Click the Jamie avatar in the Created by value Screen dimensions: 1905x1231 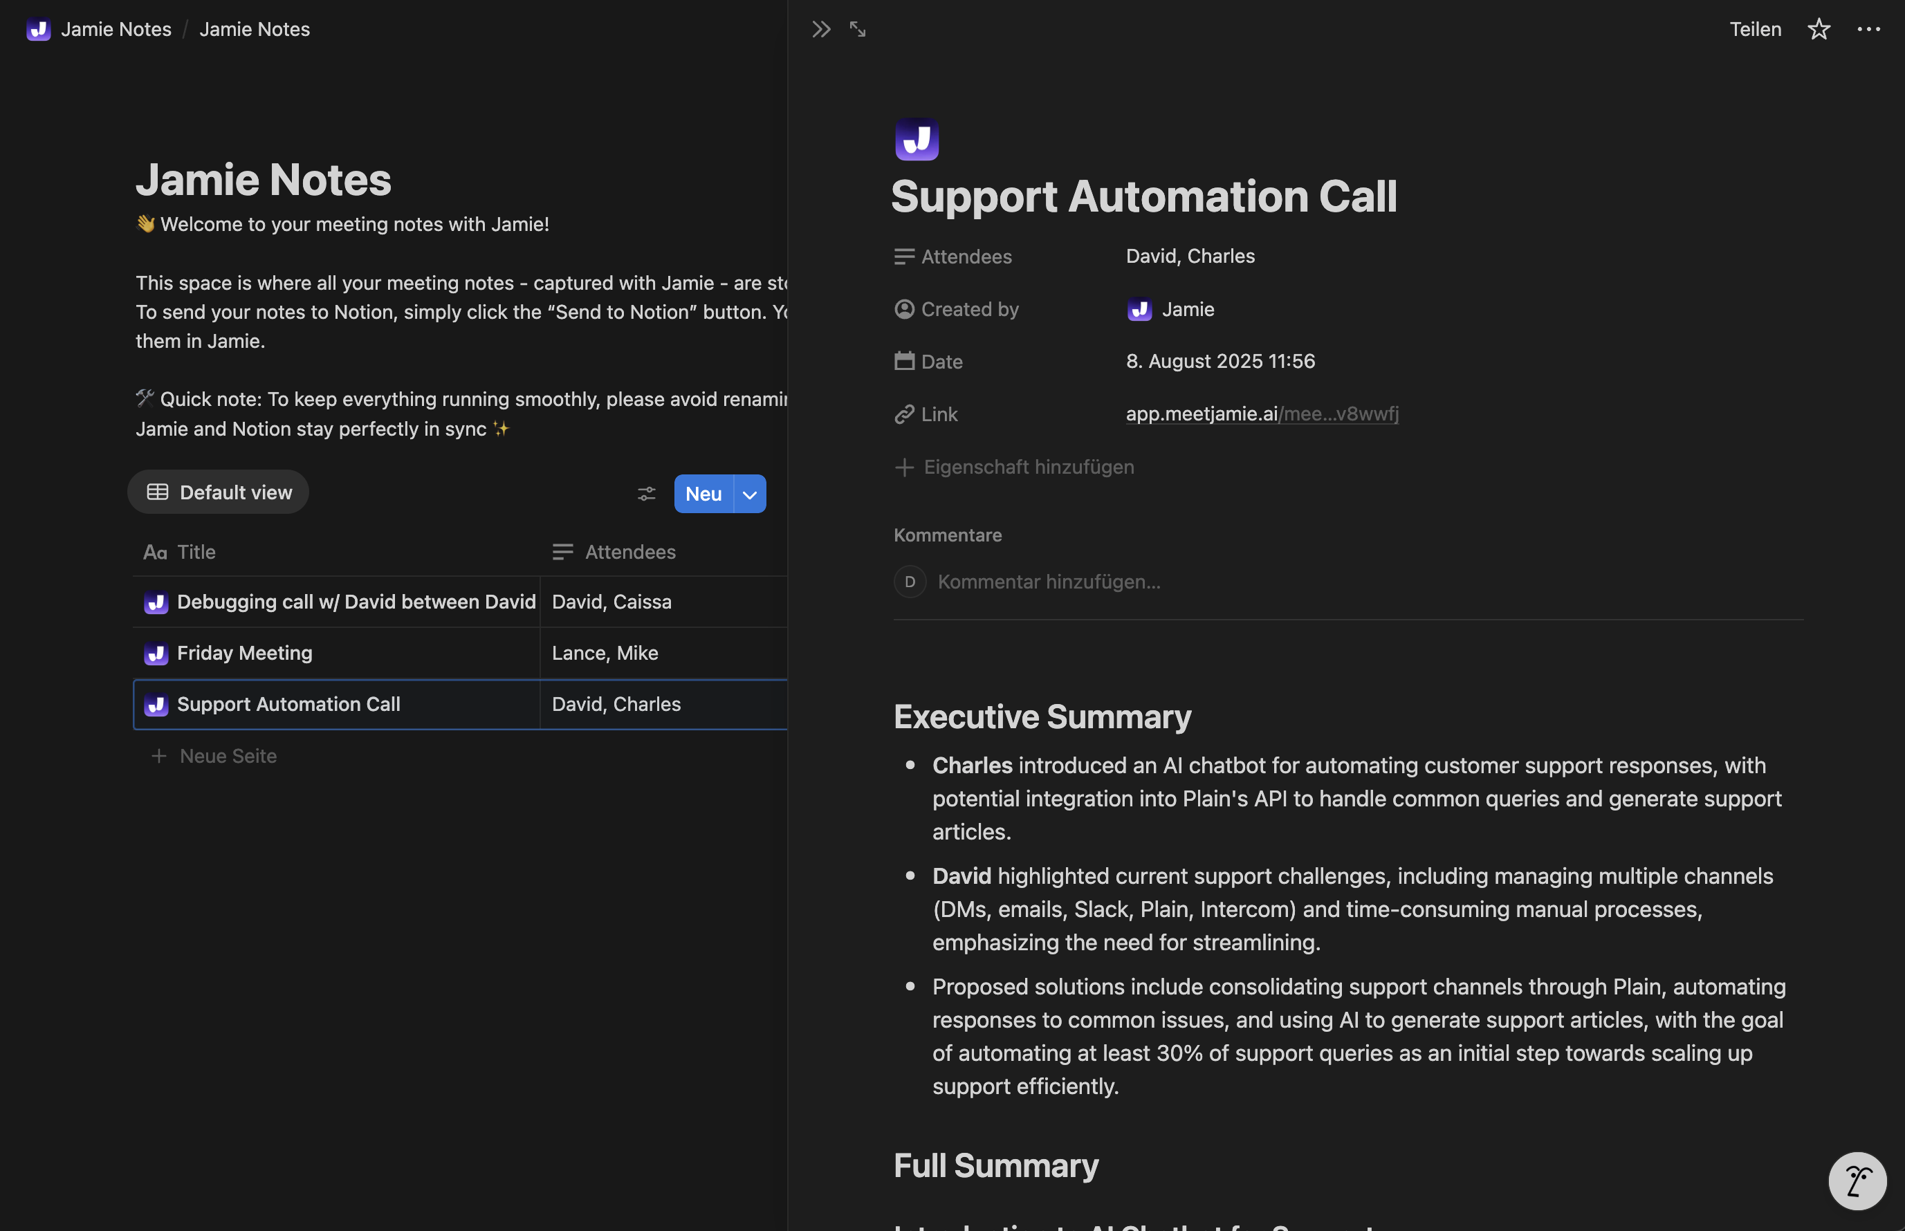pos(1139,309)
